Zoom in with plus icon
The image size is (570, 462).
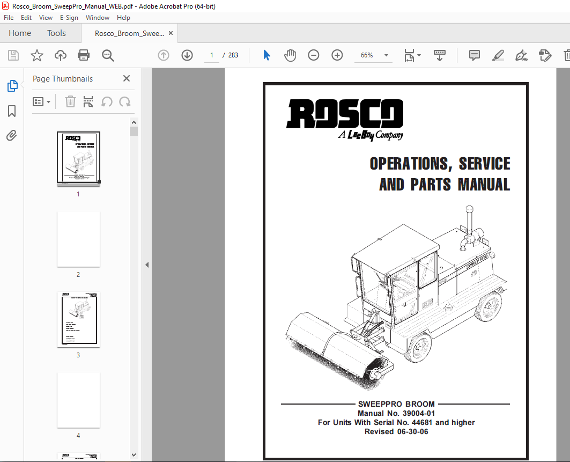click(x=337, y=55)
